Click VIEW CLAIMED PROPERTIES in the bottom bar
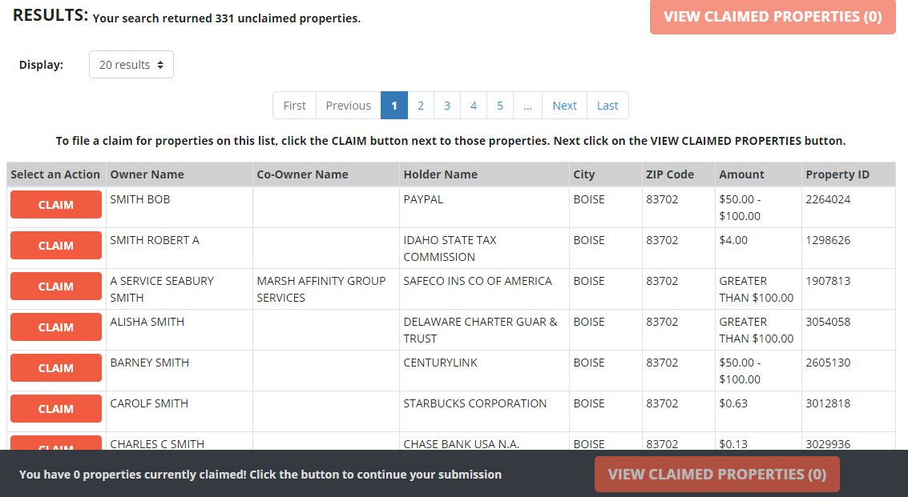 716,474
